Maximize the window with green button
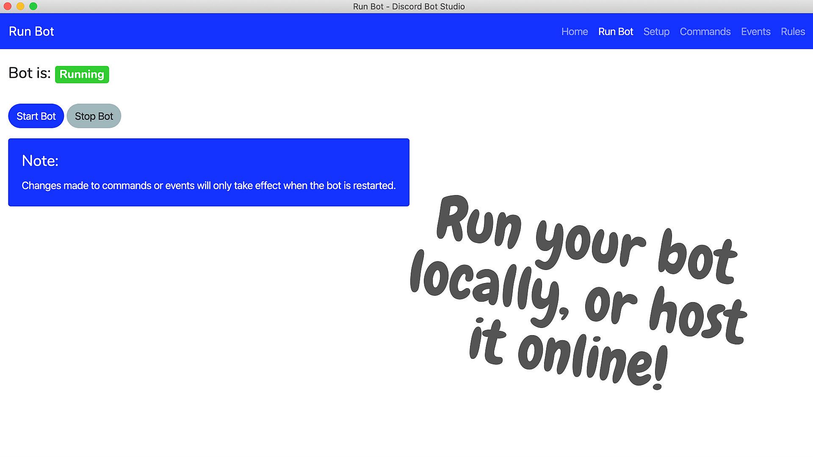Viewport: 813px width, 457px height. pos(33,6)
